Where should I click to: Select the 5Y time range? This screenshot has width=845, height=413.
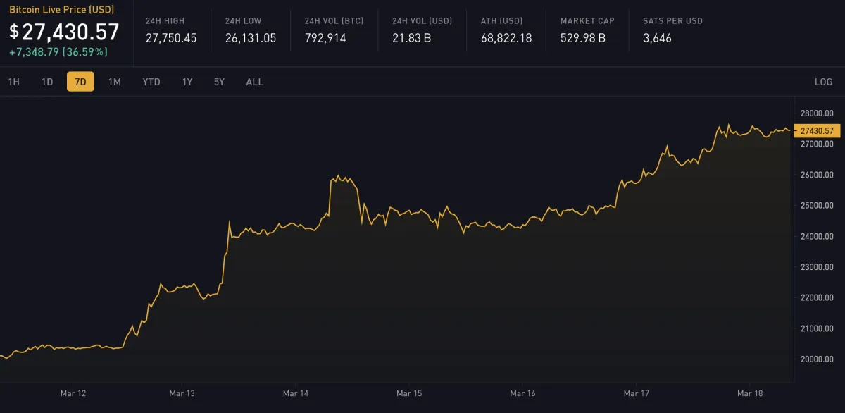219,82
